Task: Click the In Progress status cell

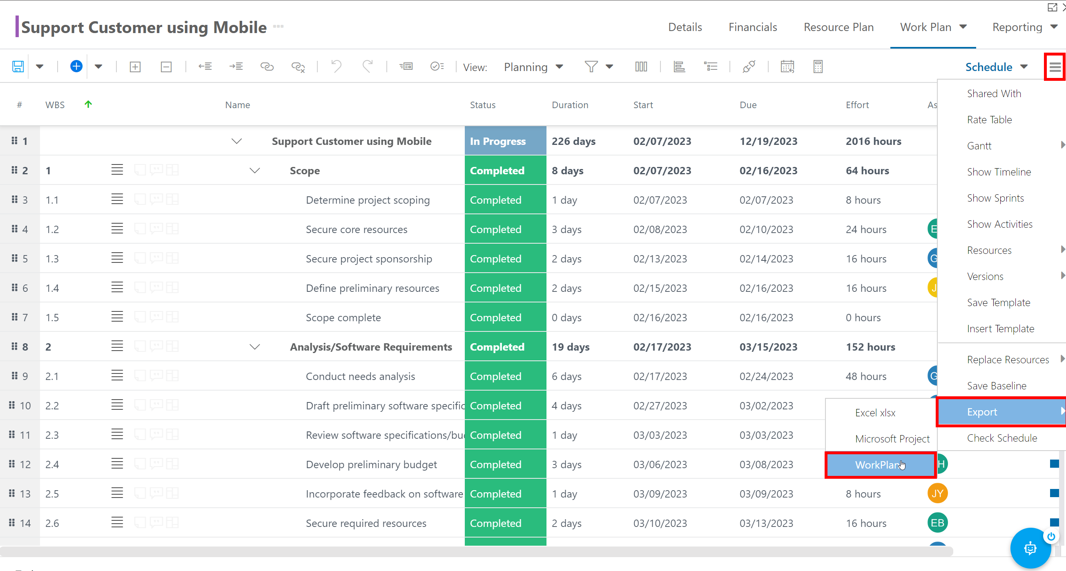Action: pos(505,141)
